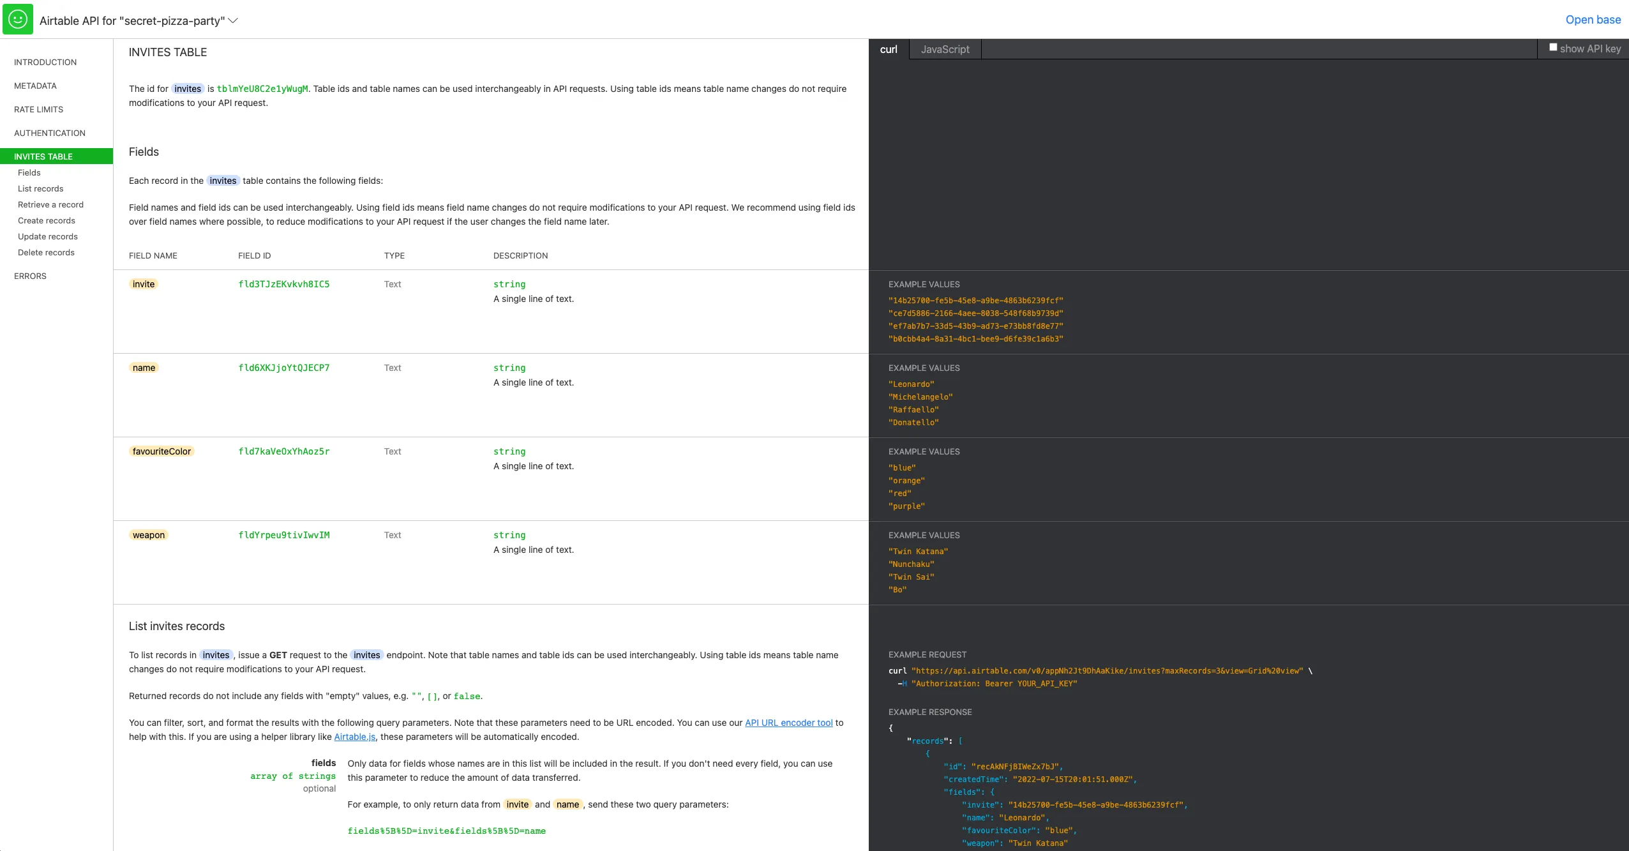Image resolution: width=1629 pixels, height=851 pixels.
Task: Select AUTHENTICATION in the sidebar
Action: [x=50, y=133]
